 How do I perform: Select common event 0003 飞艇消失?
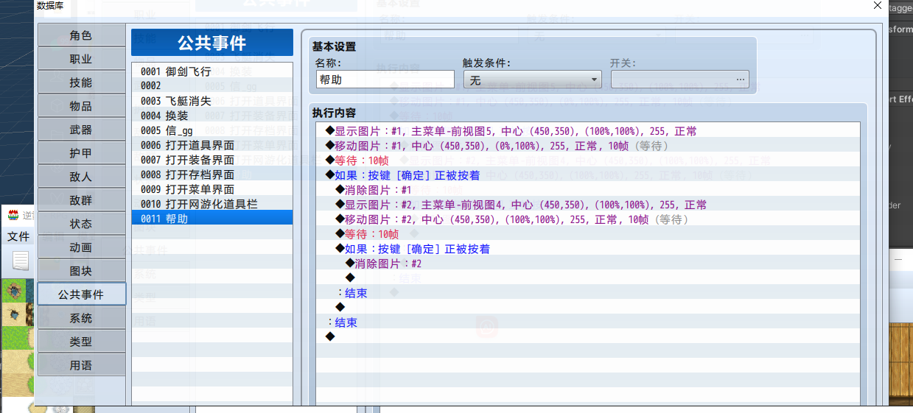[212, 101]
